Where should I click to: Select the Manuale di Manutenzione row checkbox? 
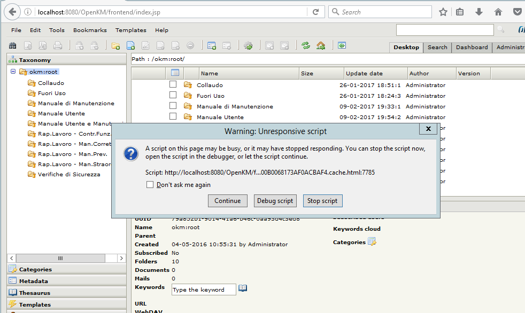click(x=173, y=106)
